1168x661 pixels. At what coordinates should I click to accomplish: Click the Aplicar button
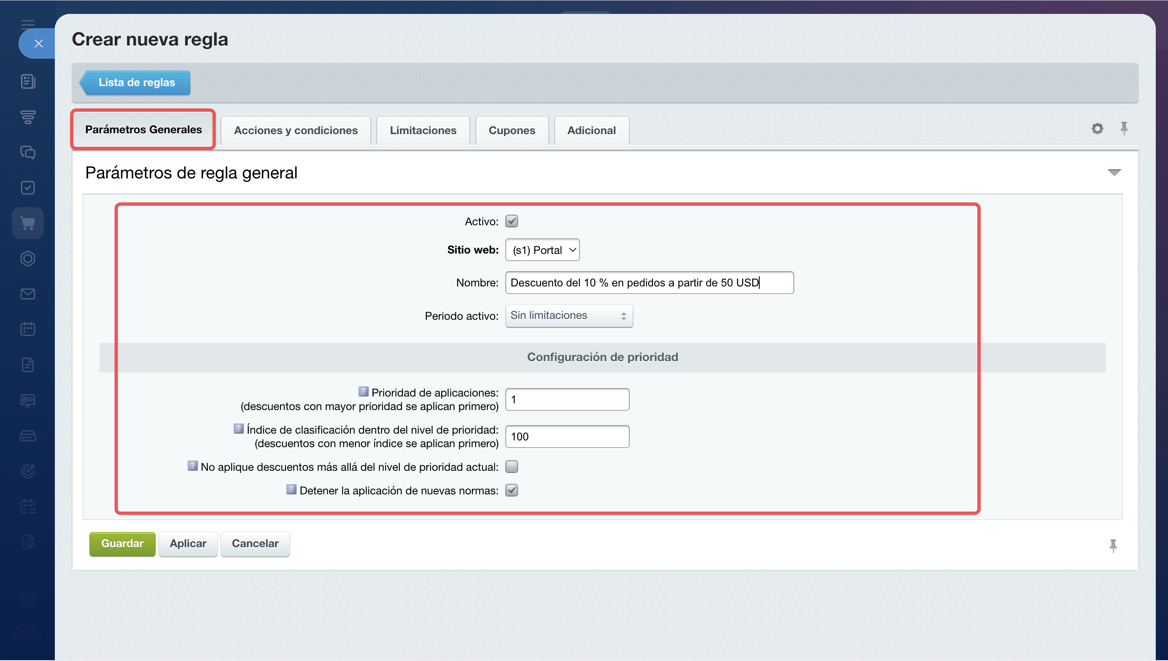(188, 544)
